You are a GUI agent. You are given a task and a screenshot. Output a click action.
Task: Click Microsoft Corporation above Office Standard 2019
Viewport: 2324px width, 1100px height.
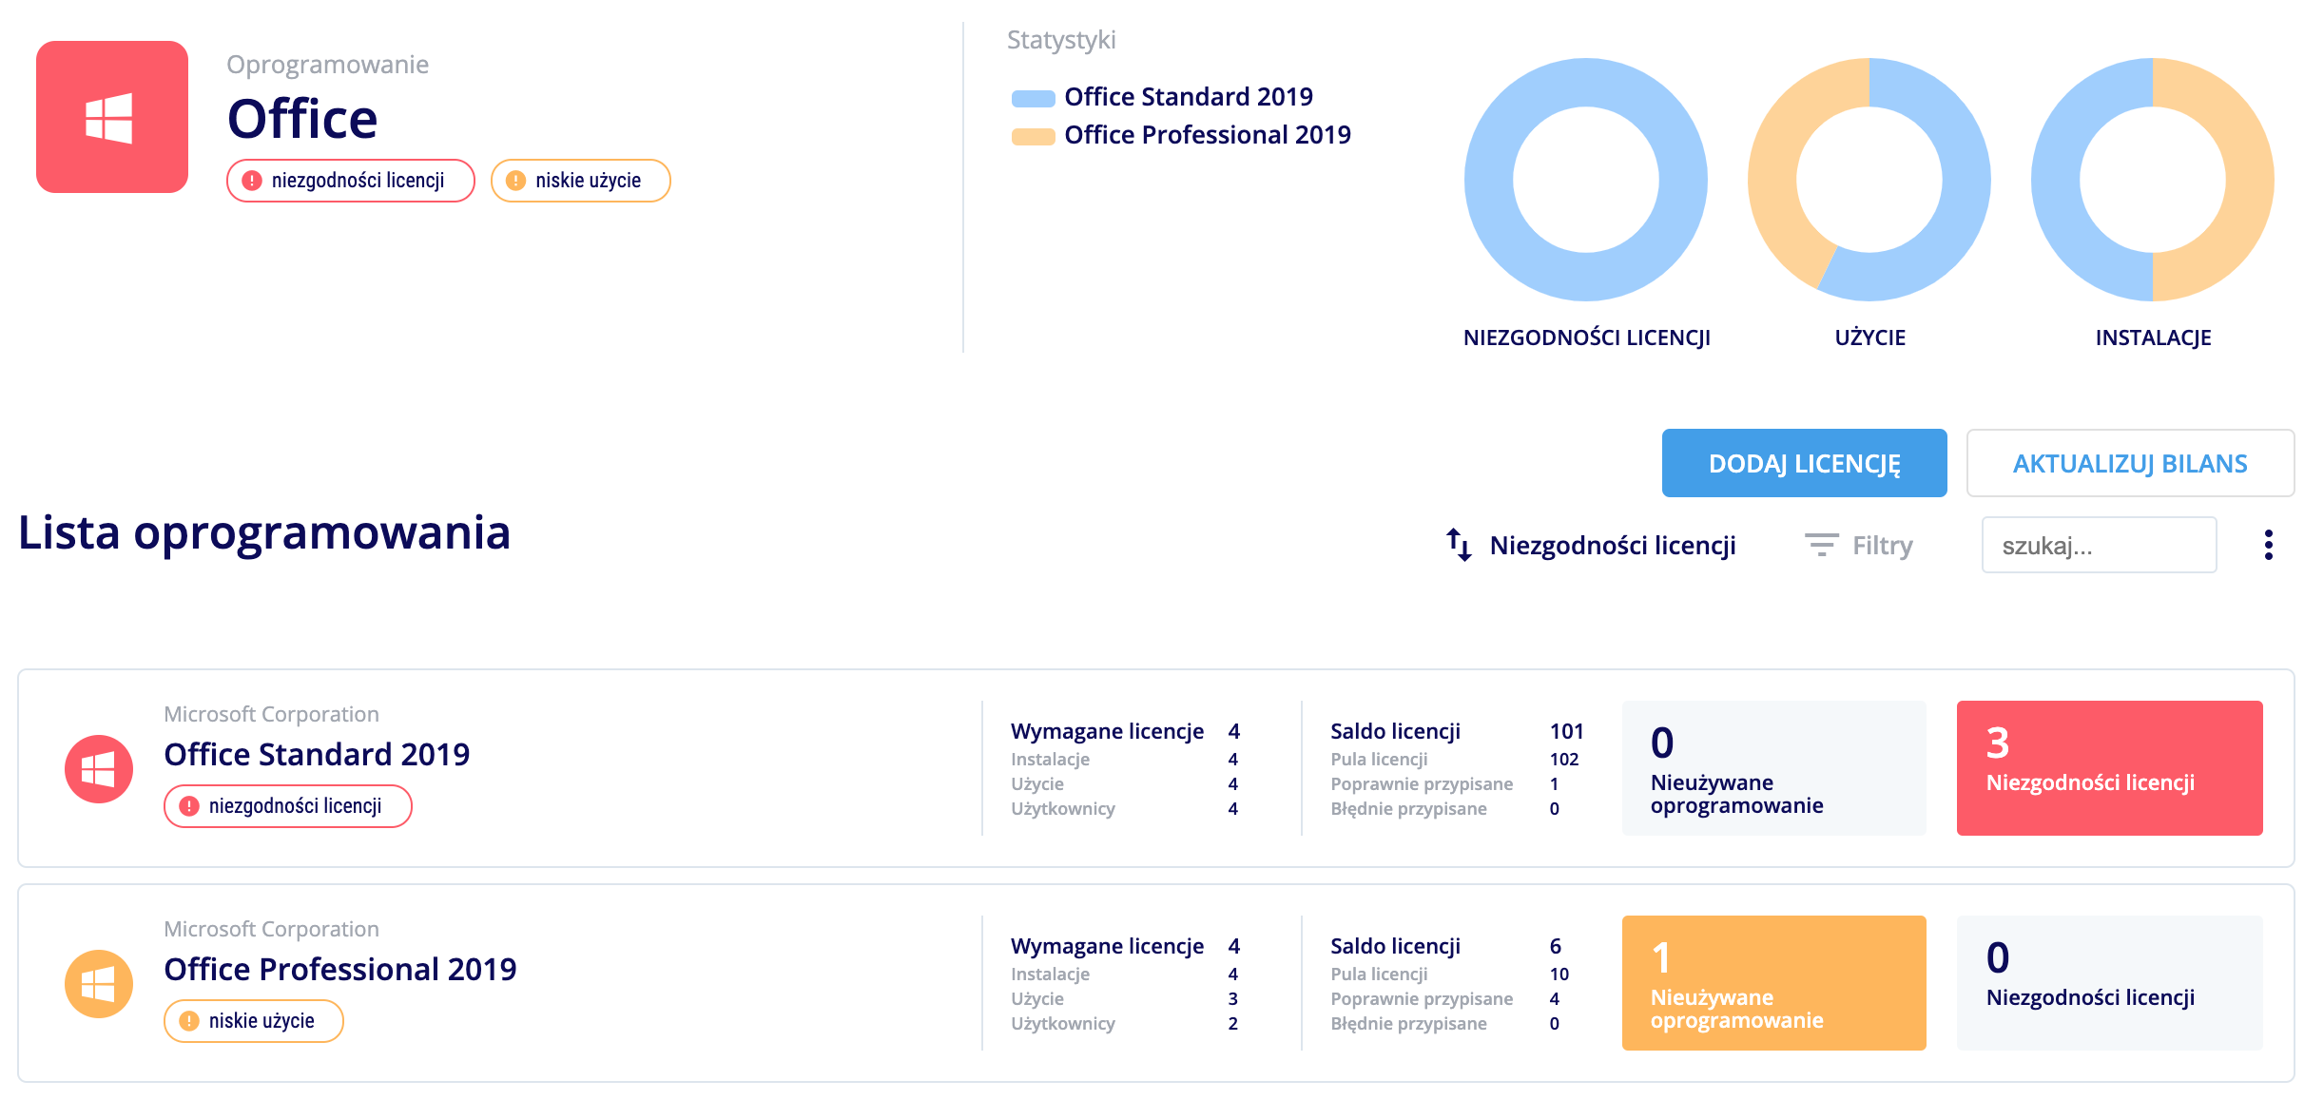coord(271,714)
